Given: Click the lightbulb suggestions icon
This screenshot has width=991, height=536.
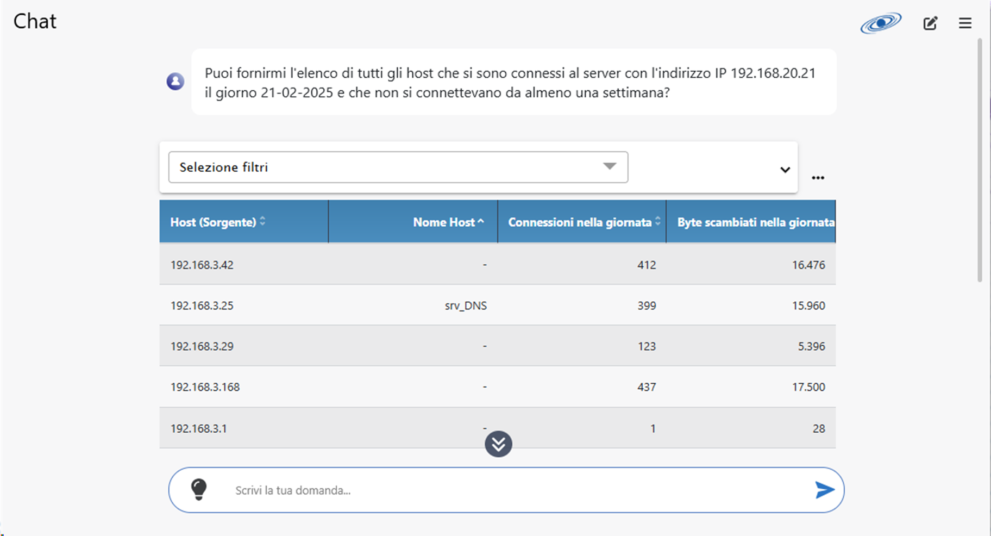Looking at the screenshot, I should pos(199,489).
